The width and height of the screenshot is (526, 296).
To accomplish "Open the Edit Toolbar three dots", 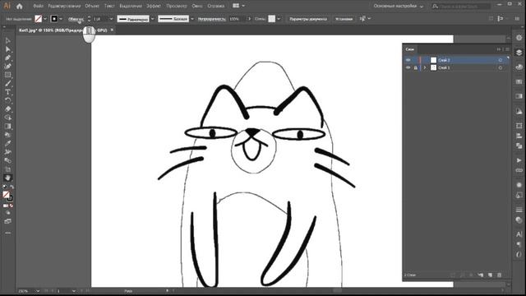I will [7, 233].
